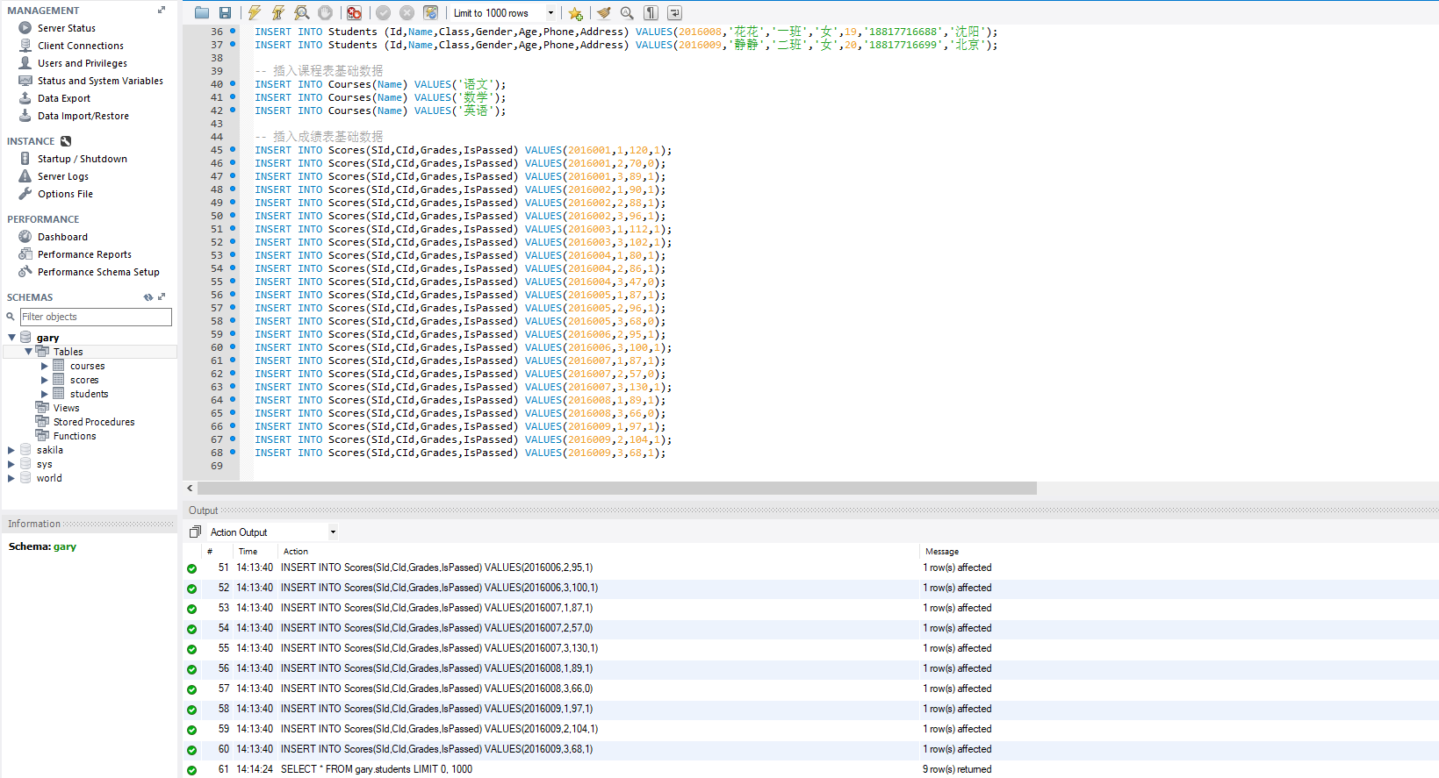
Task: Click the horizontal editor scrollbar
Action: click(x=617, y=489)
